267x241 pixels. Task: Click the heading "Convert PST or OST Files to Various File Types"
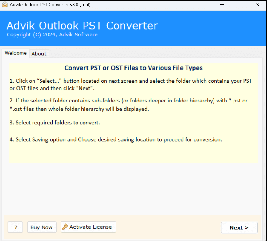point(133,68)
